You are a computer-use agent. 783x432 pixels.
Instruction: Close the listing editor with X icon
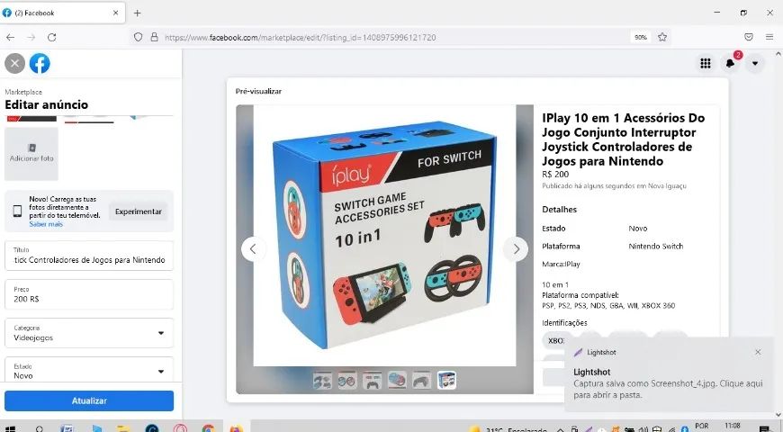(x=14, y=63)
